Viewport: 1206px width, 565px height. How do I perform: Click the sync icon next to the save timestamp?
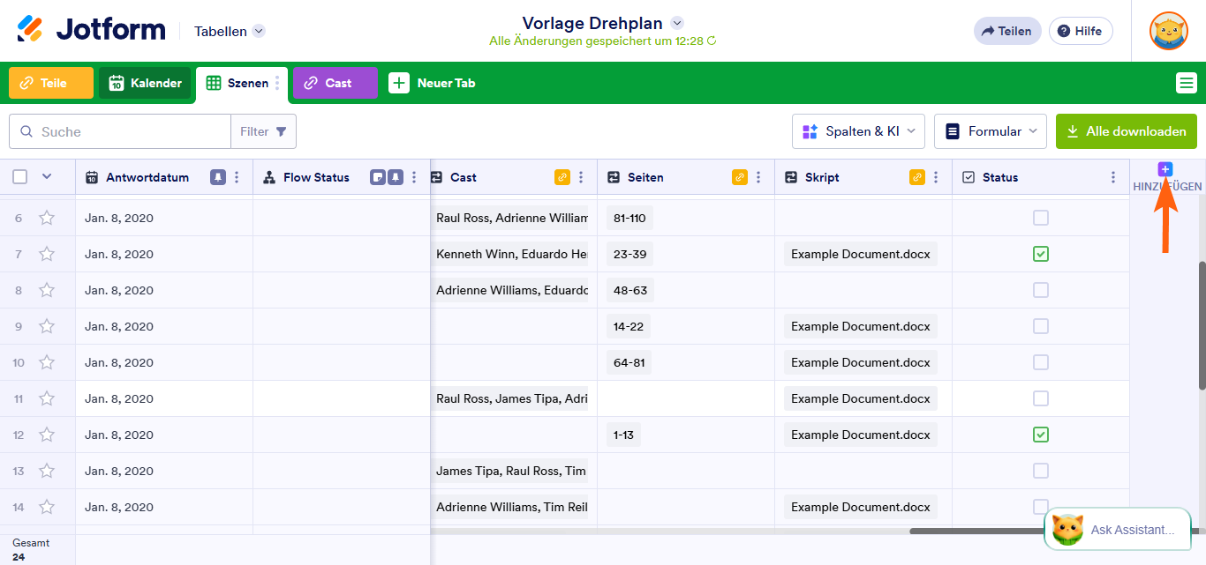click(x=712, y=40)
